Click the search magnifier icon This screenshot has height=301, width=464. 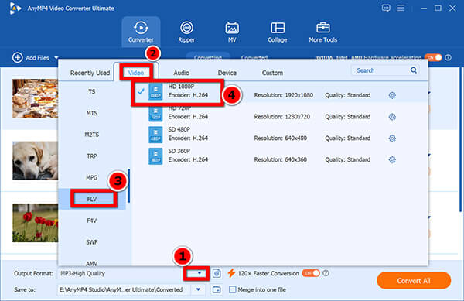414,70
